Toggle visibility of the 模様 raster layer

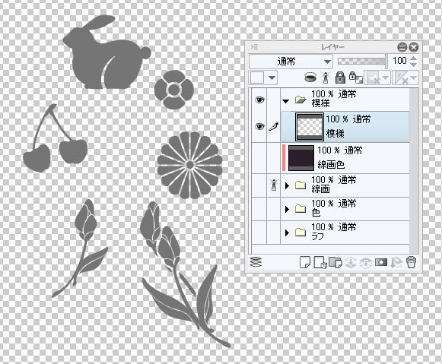259,126
